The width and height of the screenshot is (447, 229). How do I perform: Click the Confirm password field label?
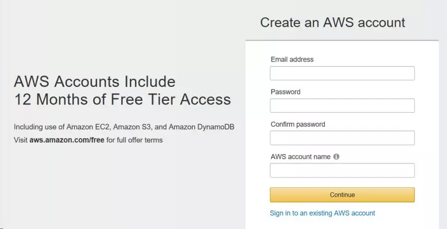tap(298, 124)
